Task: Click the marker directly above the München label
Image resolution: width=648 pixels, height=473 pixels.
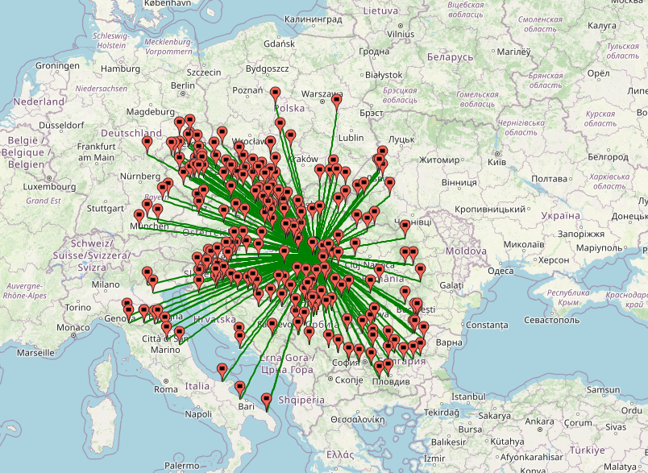Action: [139, 218]
